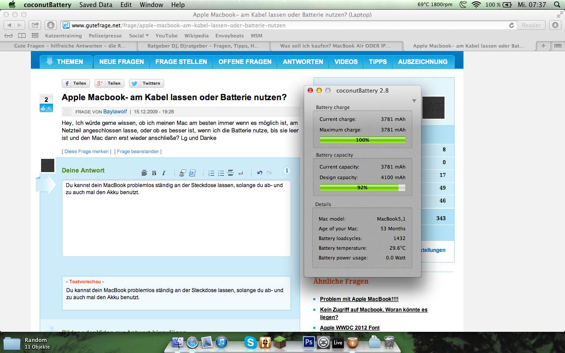Viewport: 565px width, 353px height.
Task: Open Minecraft from the Dock
Action: pos(280,342)
